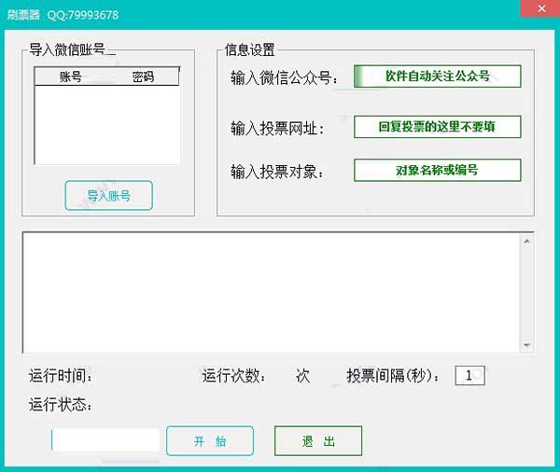The height and width of the screenshot is (472, 560).
Task: Click the title bar text QQ:79993678
Action: pos(83,15)
